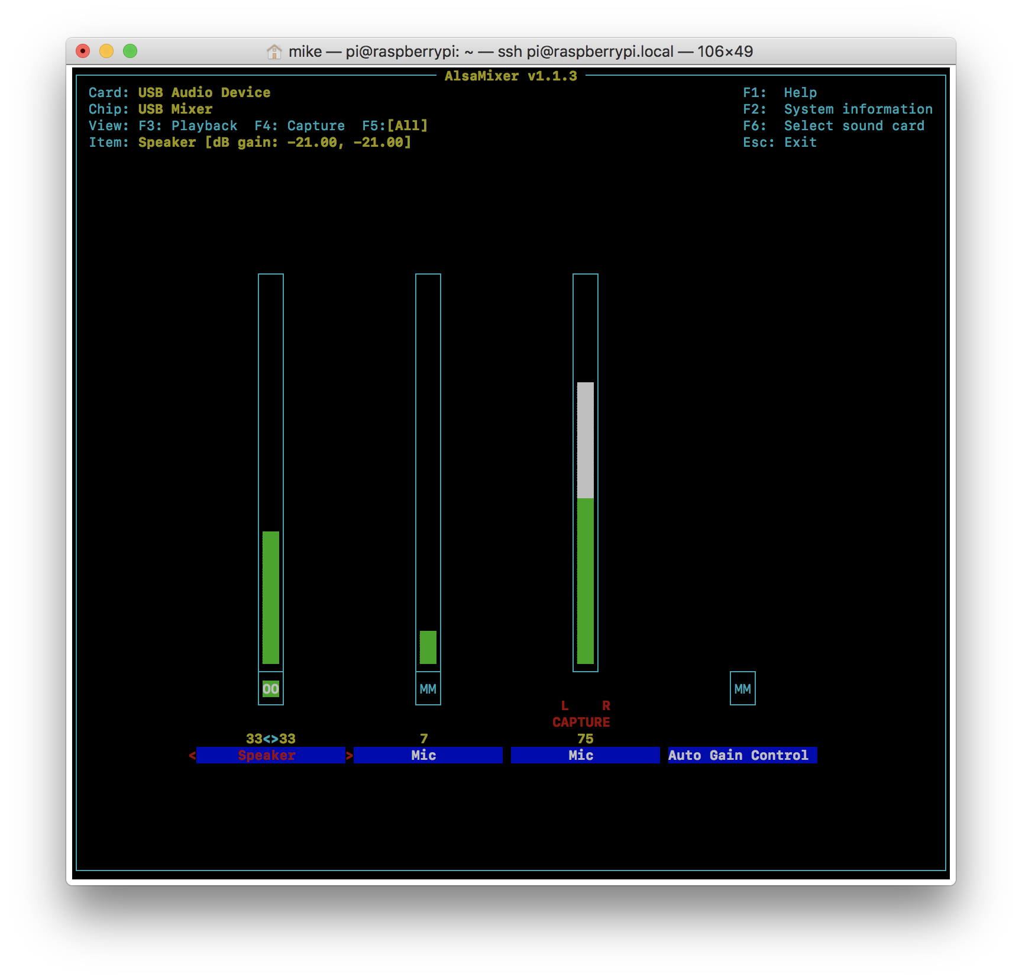Image resolution: width=1022 pixels, height=980 pixels.
Task: Toggle the Speaker mute indicator OO
Action: tap(271, 689)
